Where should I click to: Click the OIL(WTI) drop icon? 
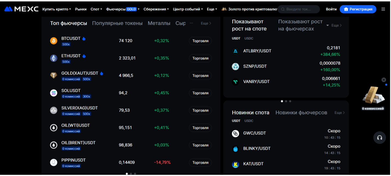pyautogui.click(x=54, y=128)
